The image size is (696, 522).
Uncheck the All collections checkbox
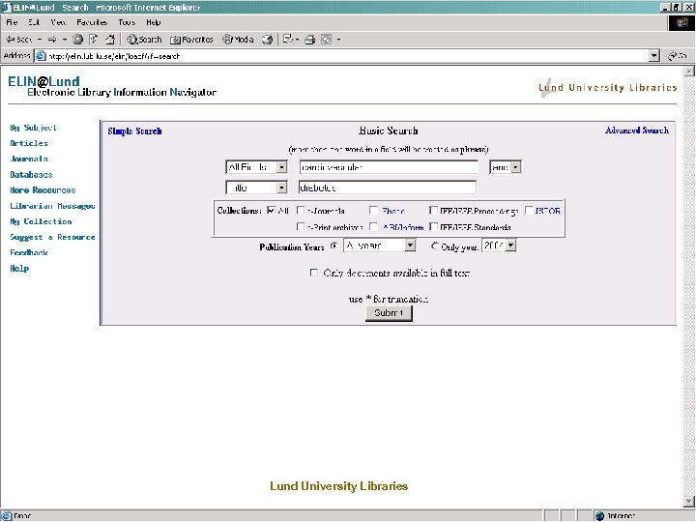click(x=271, y=210)
